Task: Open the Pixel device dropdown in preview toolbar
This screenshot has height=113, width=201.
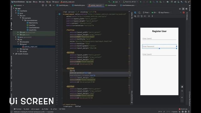Action: 146,13
